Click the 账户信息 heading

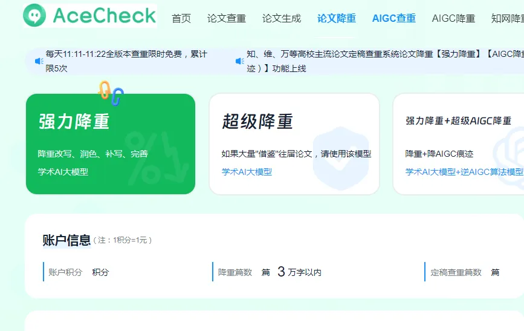click(66, 240)
